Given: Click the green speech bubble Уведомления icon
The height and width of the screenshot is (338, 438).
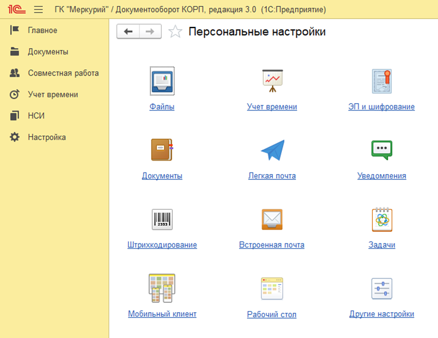Looking at the screenshot, I should tap(382, 150).
